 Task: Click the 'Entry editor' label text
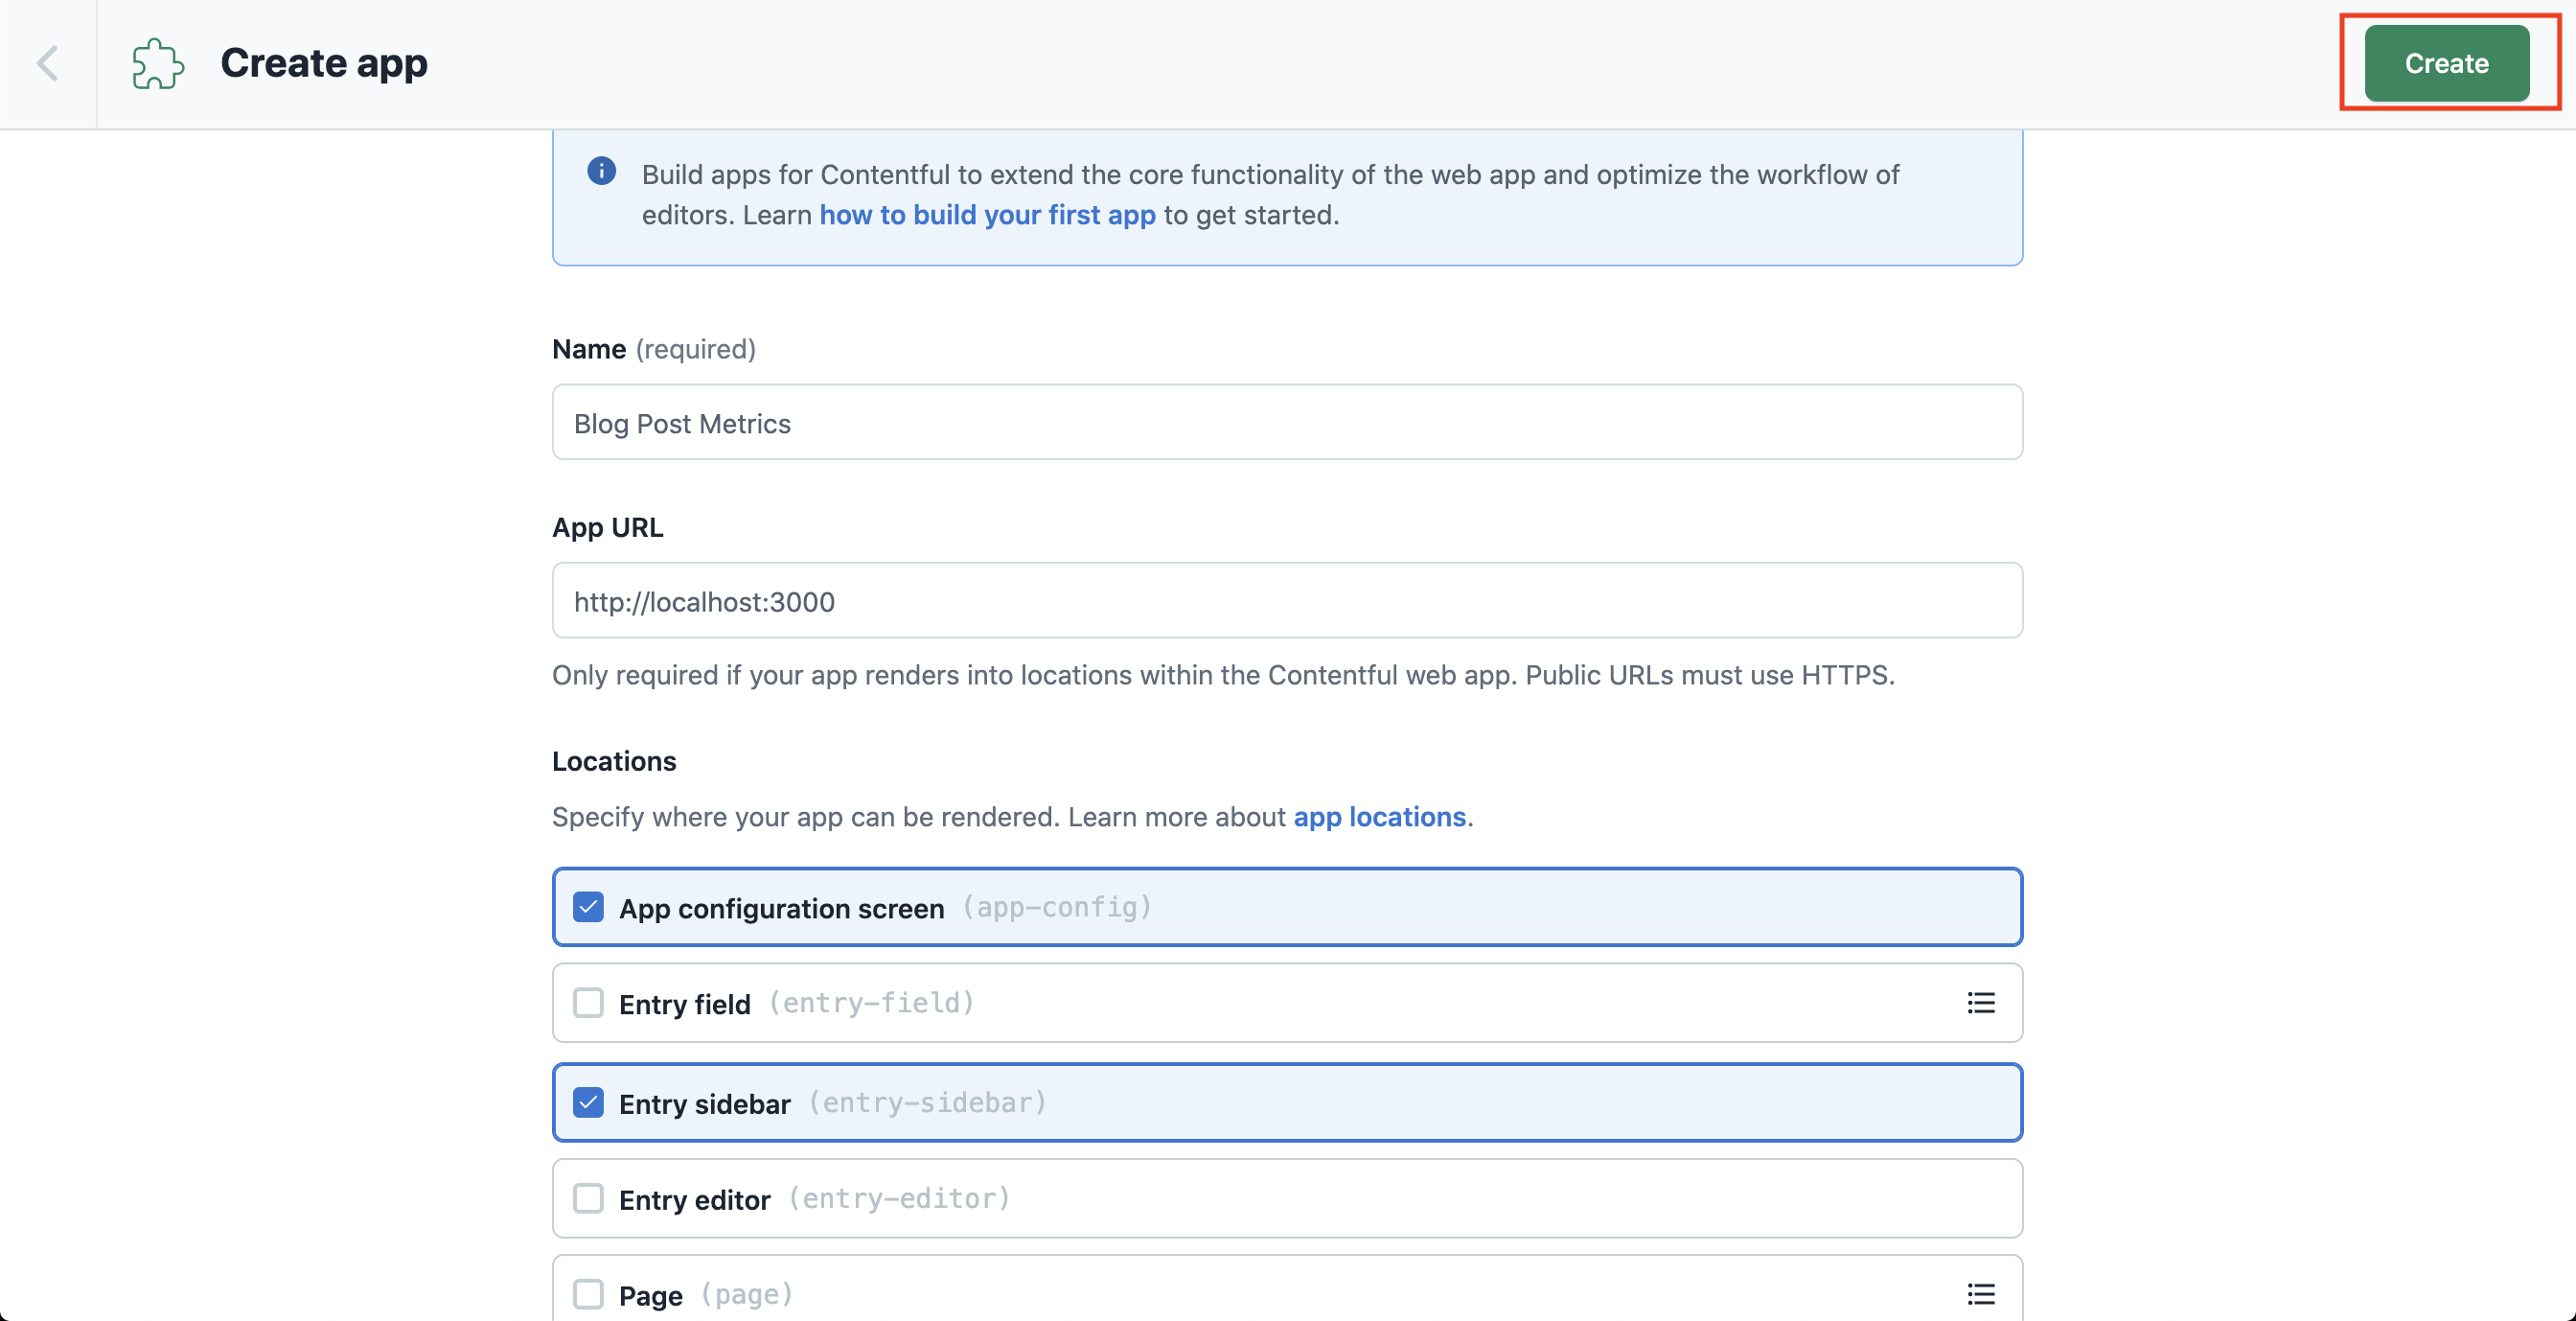(x=694, y=1199)
